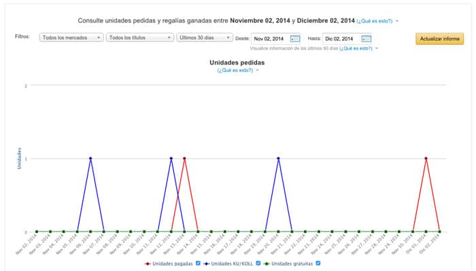Click the blue Unidades KU/KOLL legend marker

(x=207, y=264)
